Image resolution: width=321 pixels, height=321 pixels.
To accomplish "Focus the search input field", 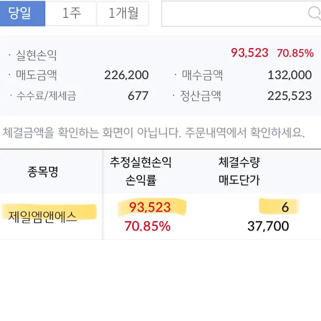I will 241,14.
